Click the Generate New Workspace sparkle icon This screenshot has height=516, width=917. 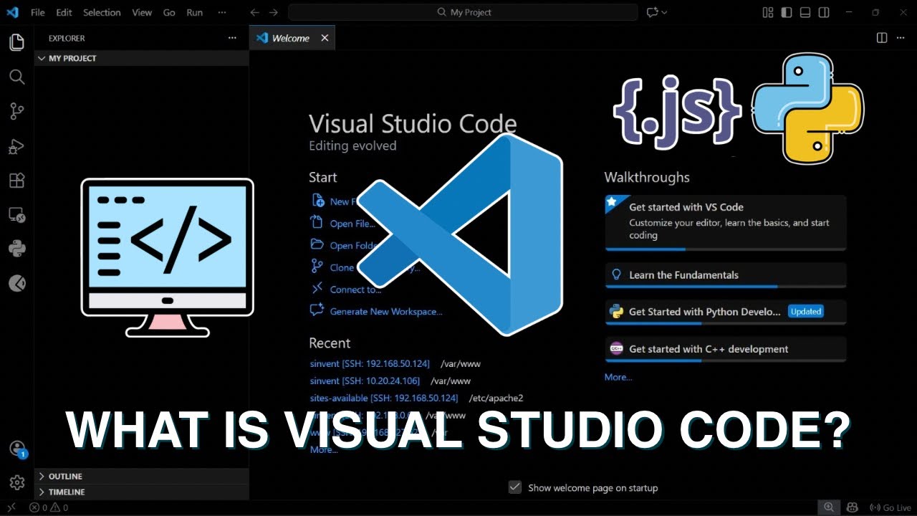pos(317,310)
